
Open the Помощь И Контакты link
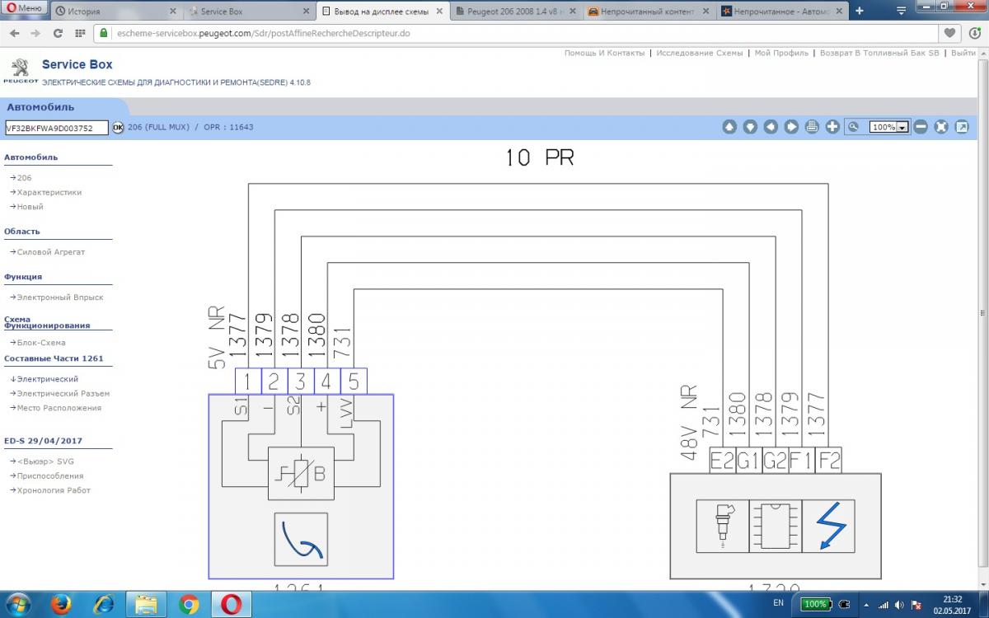604,53
